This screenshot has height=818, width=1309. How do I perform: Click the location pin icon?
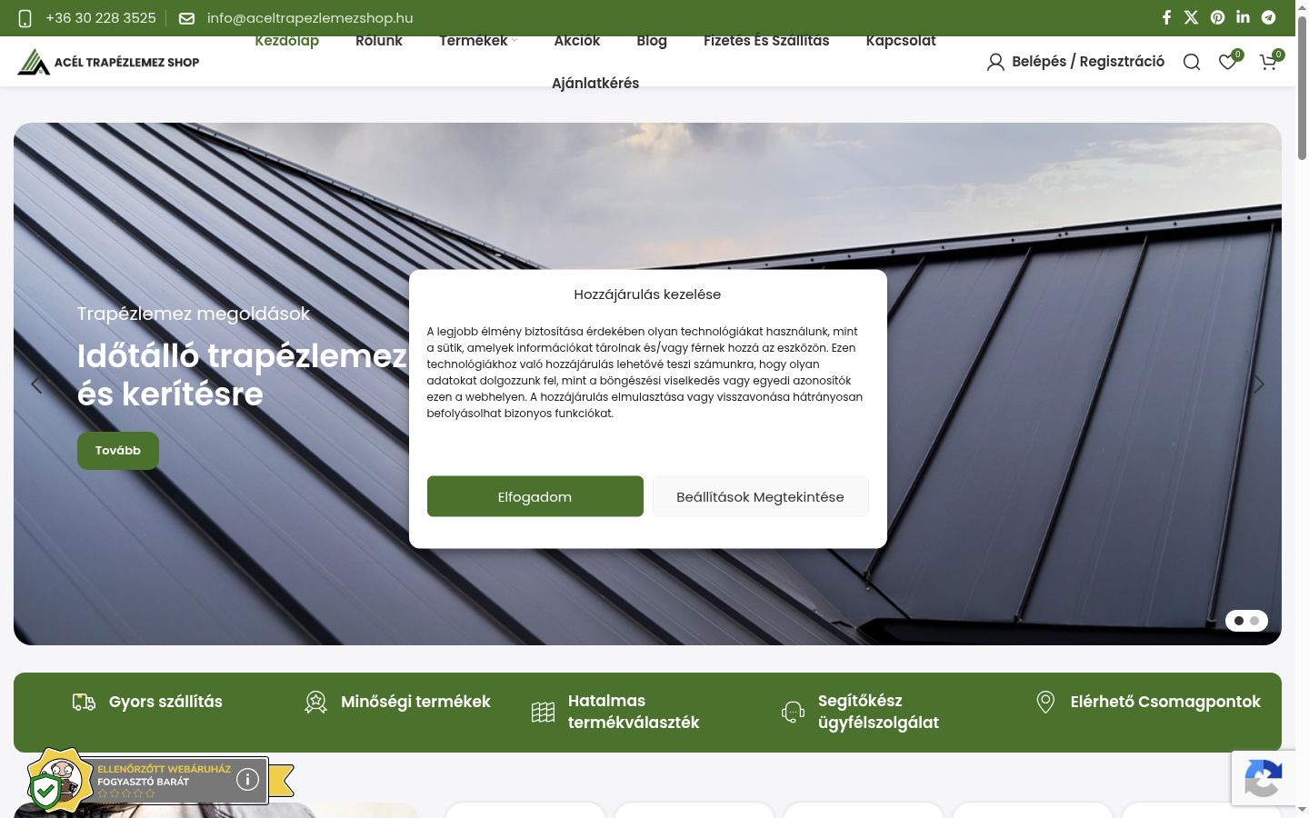pos(1045,702)
